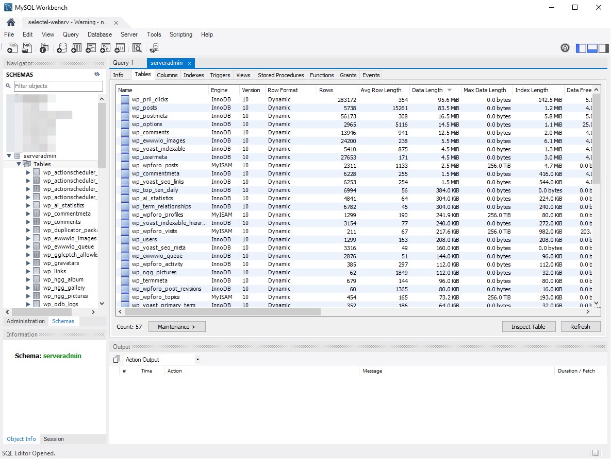The image size is (611, 459).
Task: Create new table toolbar icon
Action: point(76,48)
